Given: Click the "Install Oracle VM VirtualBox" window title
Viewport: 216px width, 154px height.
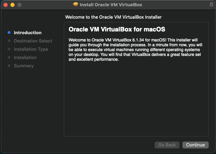Looking at the screenshot, I should click(x=111, y=5).
